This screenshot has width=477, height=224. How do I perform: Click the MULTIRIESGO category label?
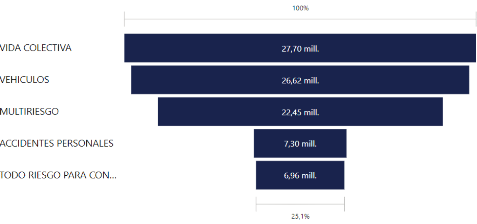pos(29,111)
